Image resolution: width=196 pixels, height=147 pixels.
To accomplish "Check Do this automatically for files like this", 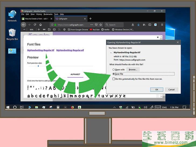I will point(114,79).
